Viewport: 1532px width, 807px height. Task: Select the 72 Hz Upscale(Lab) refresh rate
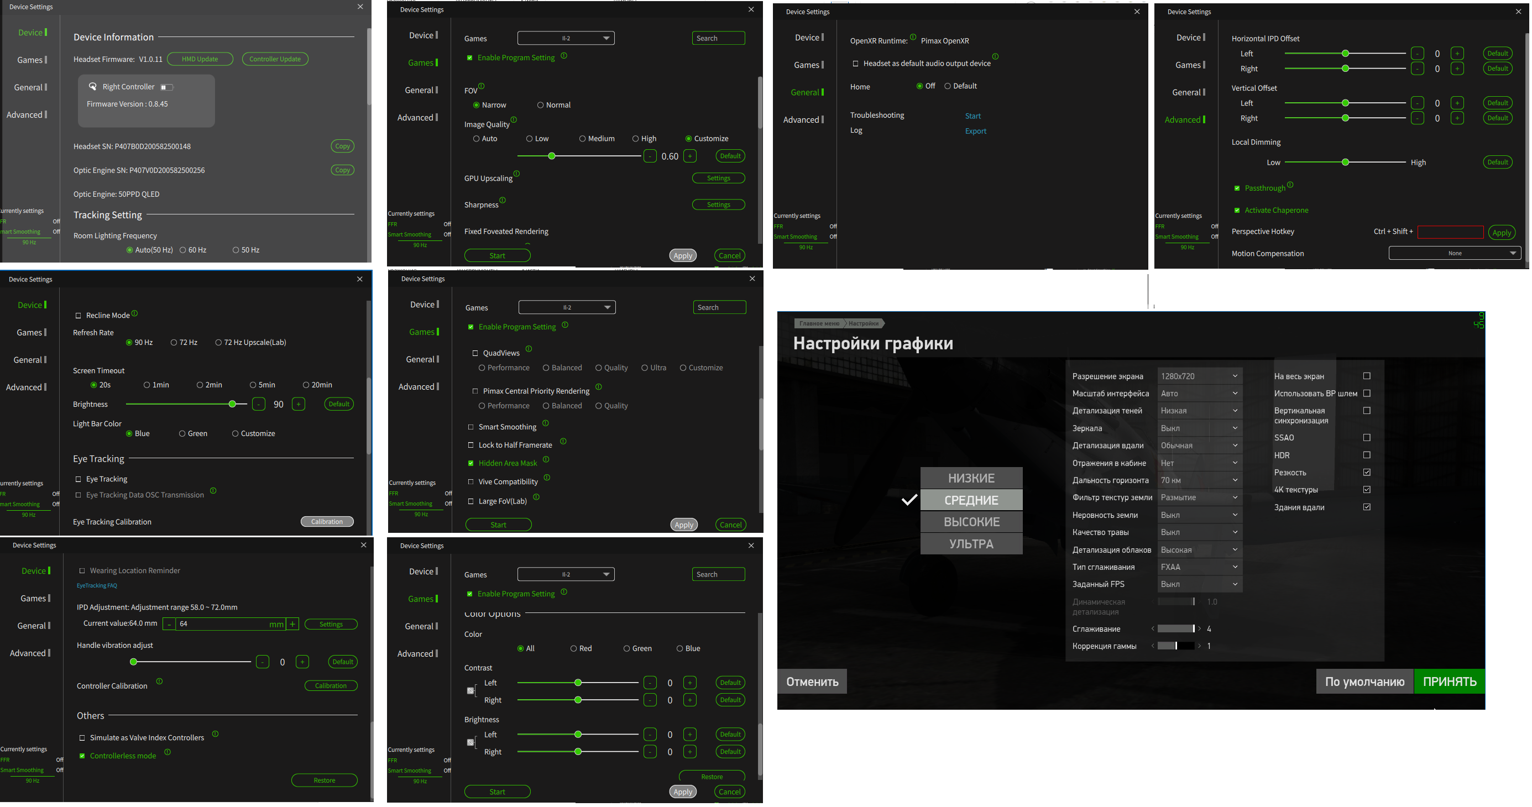coord(218,343)
